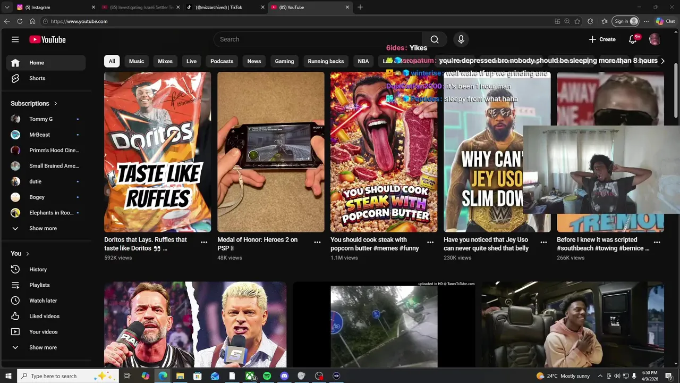Select the Gaming filter chip

[x=284, y=61]
